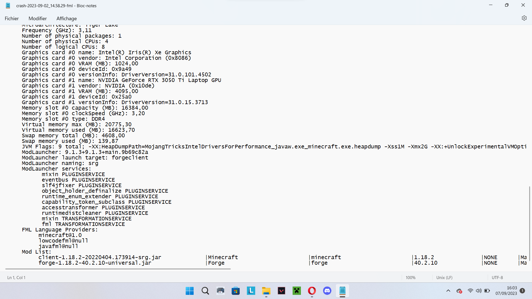Click the client-1.18.2 srg.jar entry
This screenshot has width=532, height=299.
coord(100,257)
